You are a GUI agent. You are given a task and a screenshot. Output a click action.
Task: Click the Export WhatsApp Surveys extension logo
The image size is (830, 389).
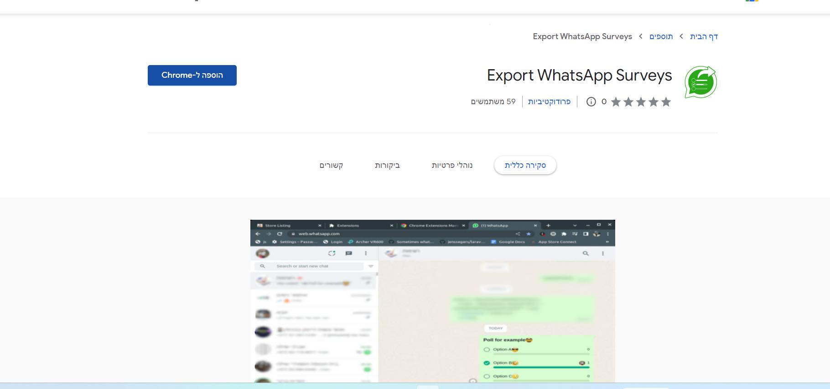coord(700,82)
